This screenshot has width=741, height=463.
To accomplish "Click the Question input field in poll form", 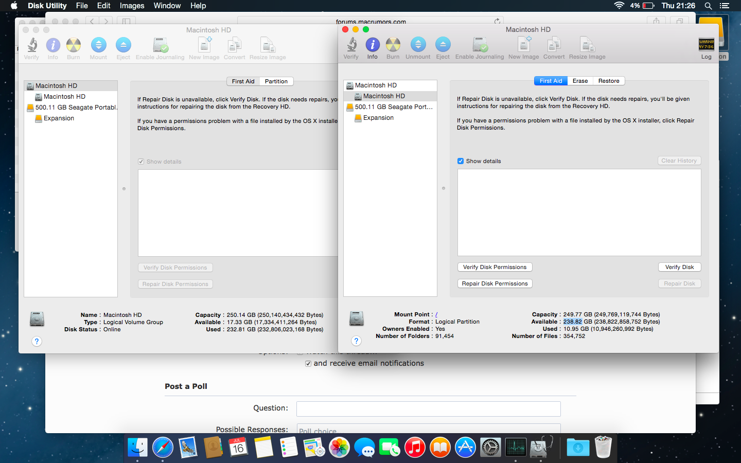I will (x=428, y=409).
